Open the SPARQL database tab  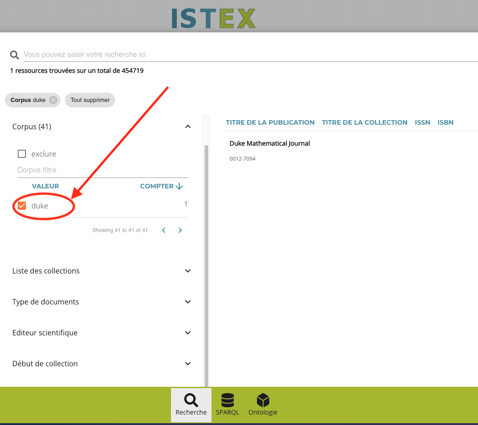point(227,405)
